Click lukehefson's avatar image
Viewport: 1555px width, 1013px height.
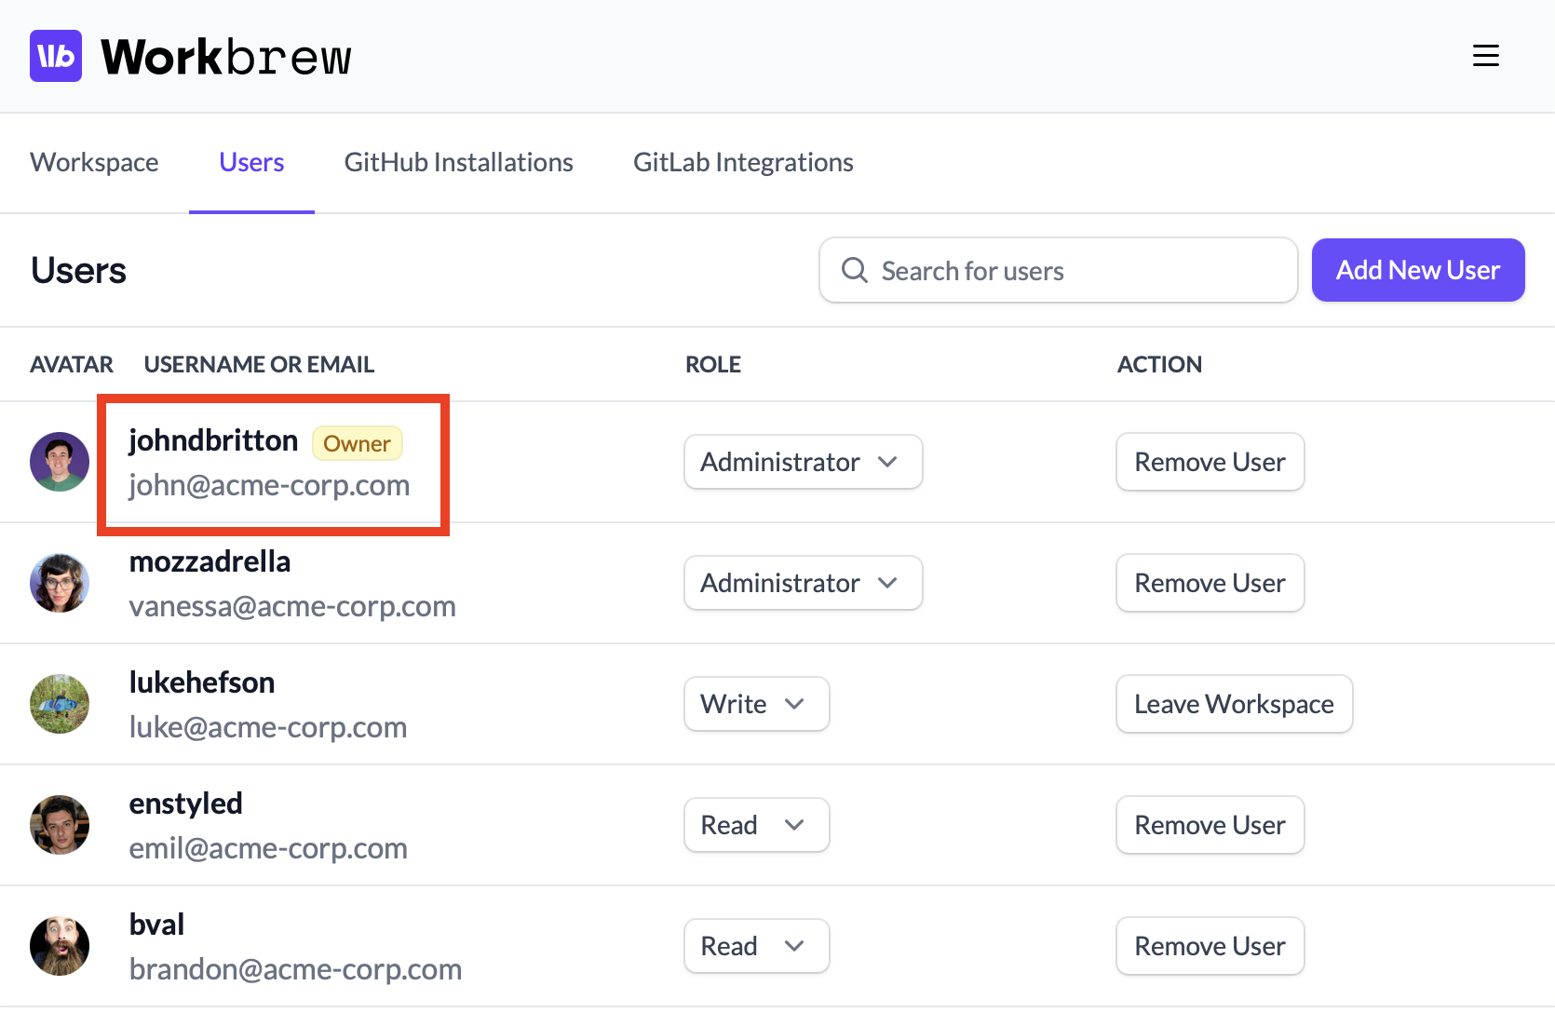tap(60, 704)
